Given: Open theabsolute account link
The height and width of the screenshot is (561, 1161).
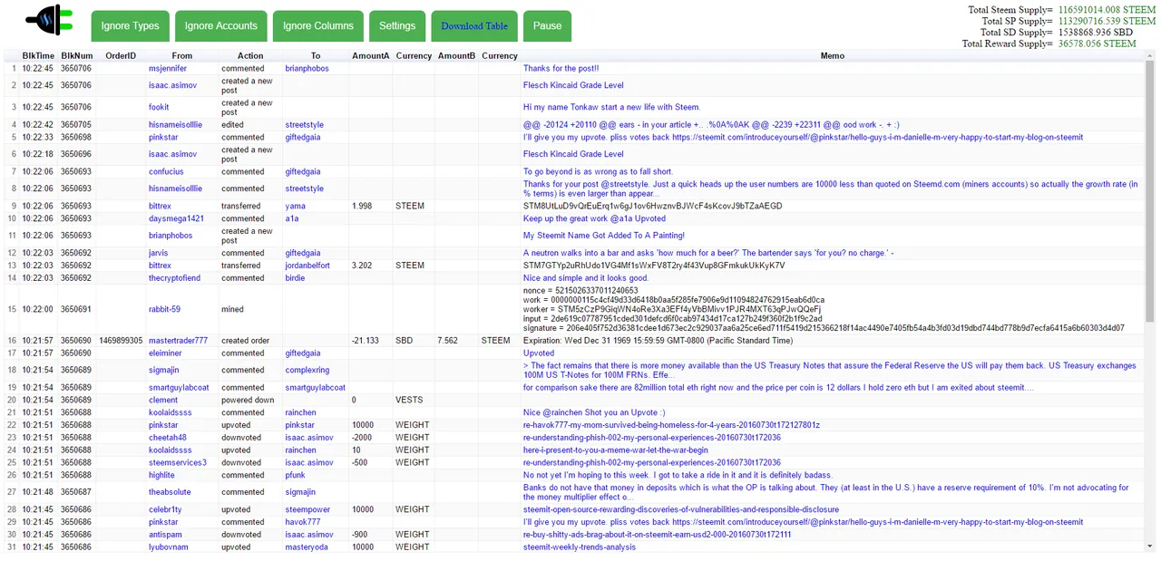Looking at the screenshot, I should (x=170, y=493).
